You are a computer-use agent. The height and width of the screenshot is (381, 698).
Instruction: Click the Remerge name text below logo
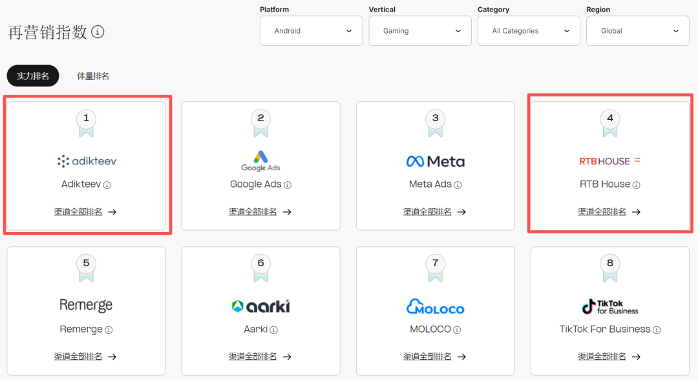[81, 329]
